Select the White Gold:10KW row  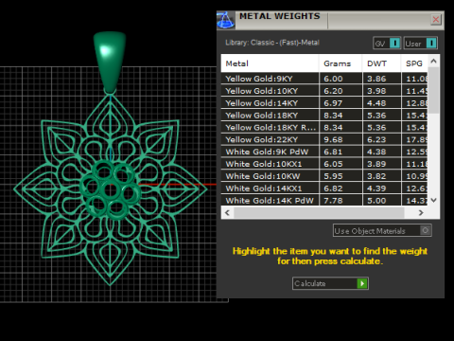[x=324, y=176]
